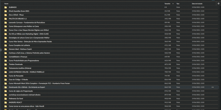This screenshot has width=221, height=110.
Task: Select Curso de Lógica de Programação name
Action: [21, 91]
